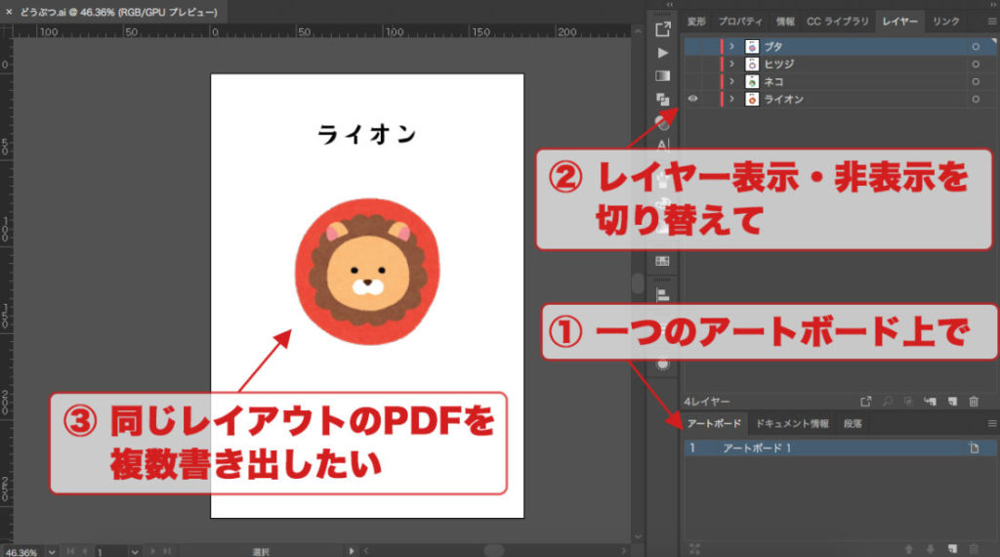The height and width of the screenshot is (557, 1000).
Task: Click artboard options icon for アートボード 1
Action: 973,448
